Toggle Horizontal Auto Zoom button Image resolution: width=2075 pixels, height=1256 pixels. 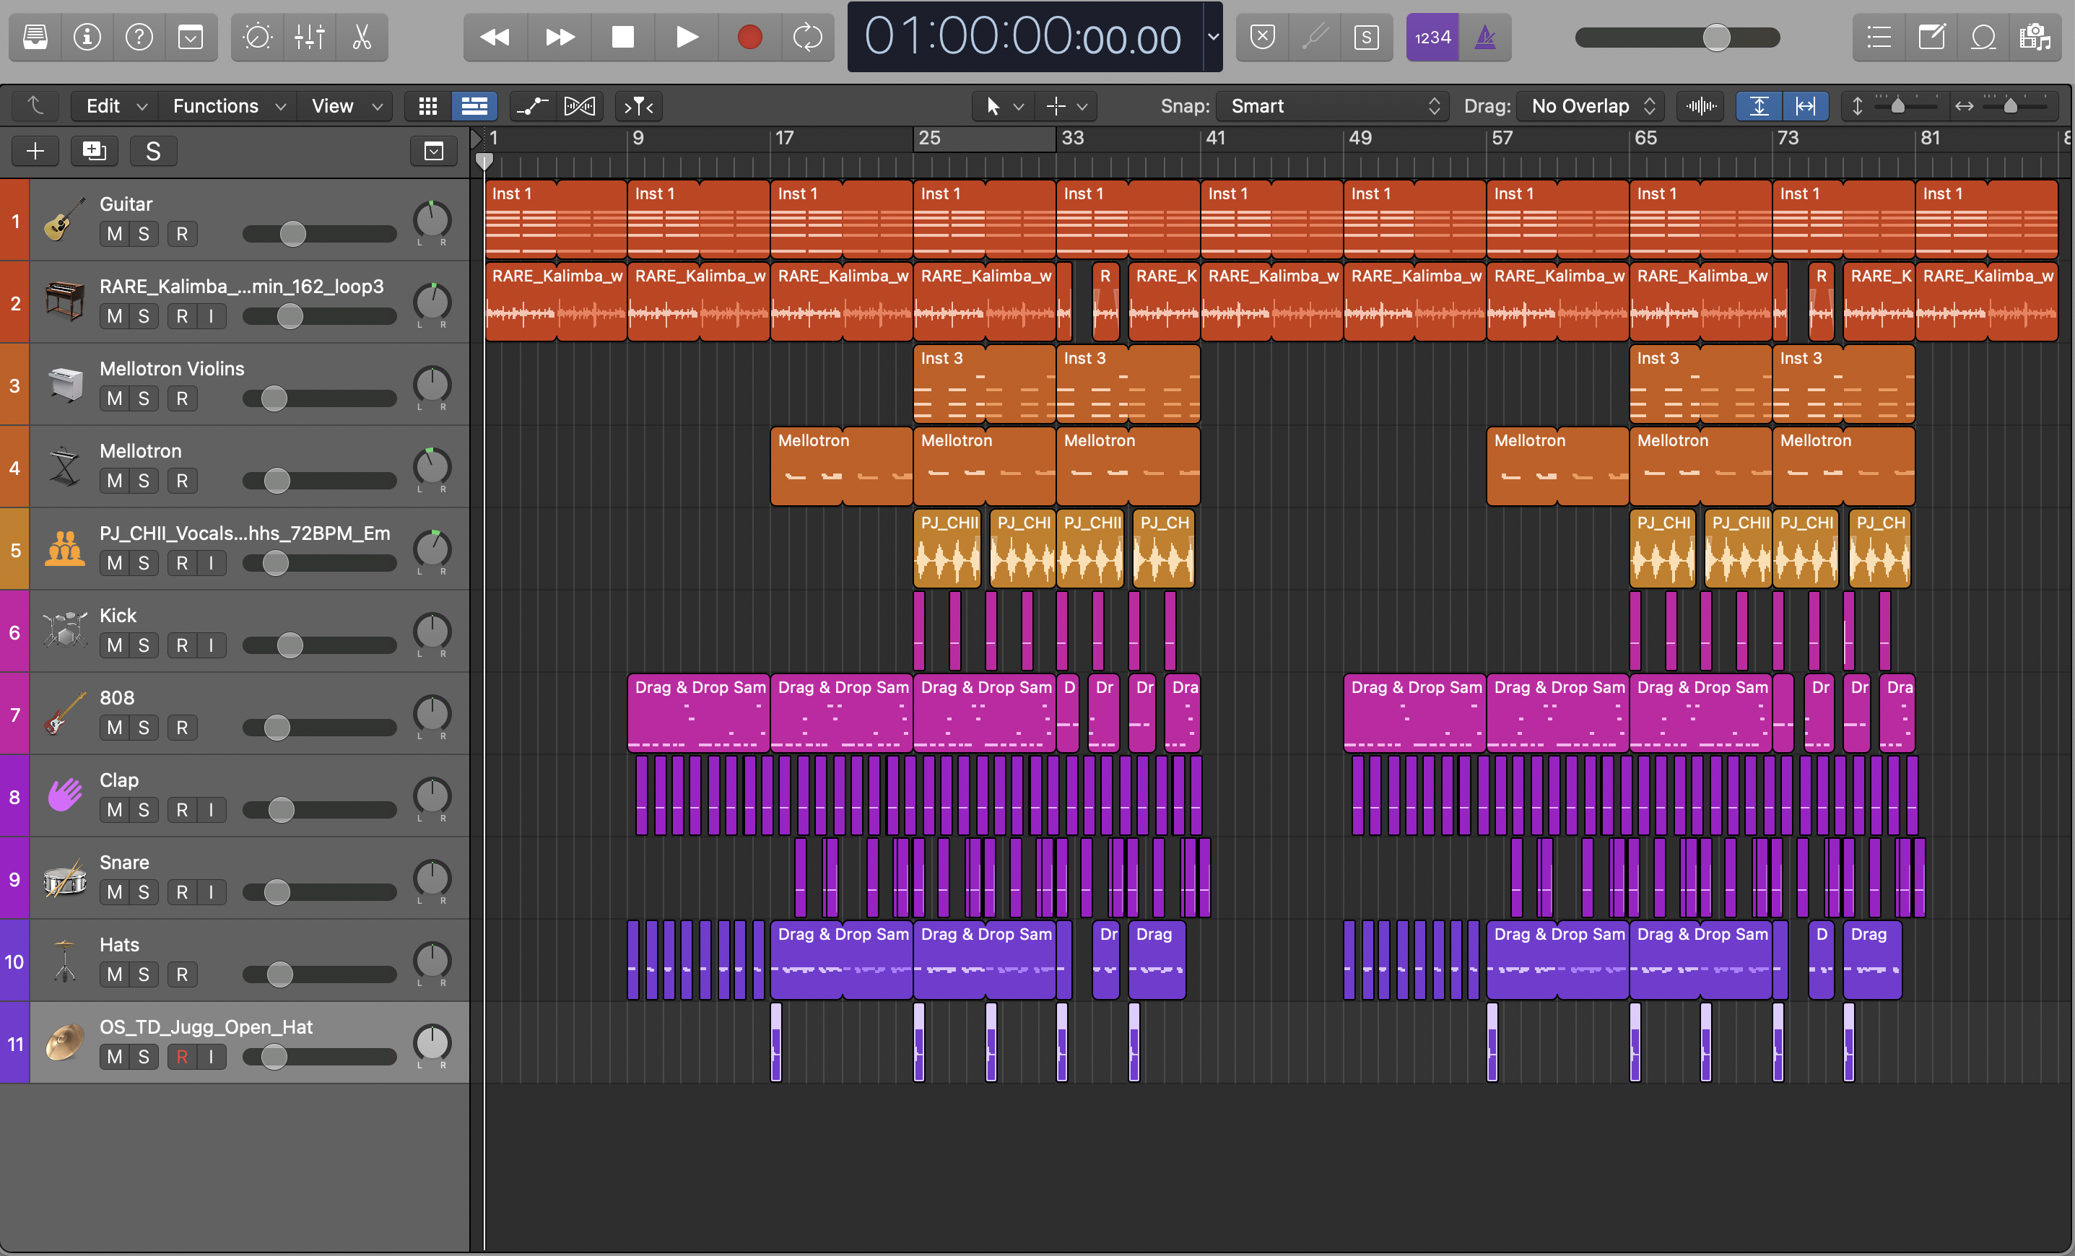click(1806, 106)
